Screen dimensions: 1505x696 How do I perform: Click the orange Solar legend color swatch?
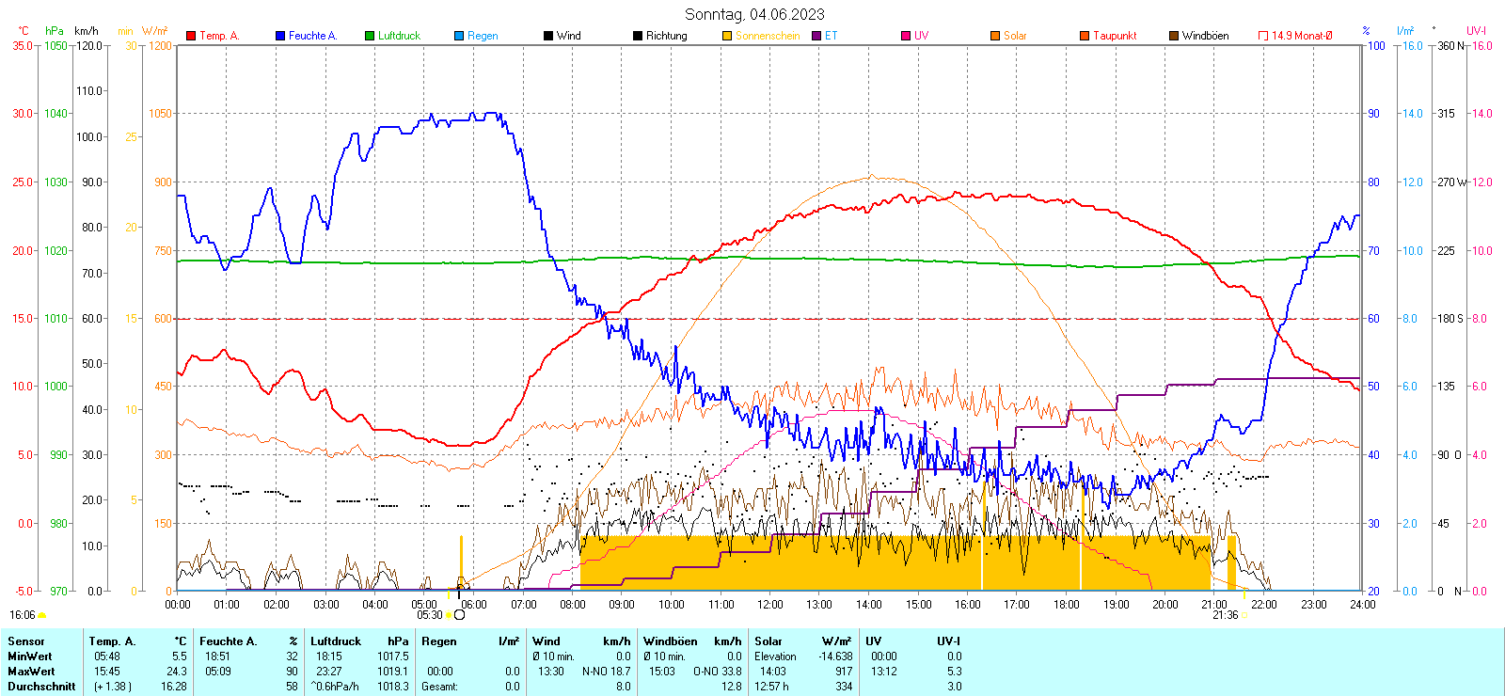pos(995,36)
